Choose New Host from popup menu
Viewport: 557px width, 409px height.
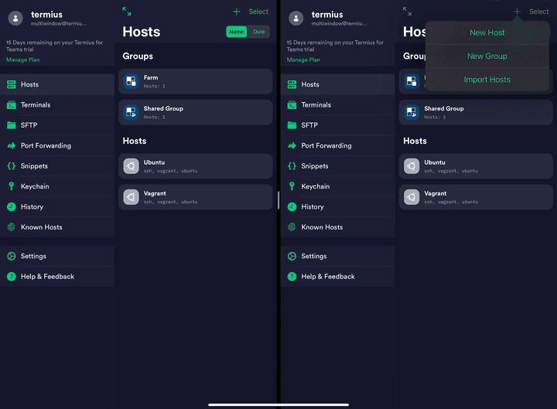[487, 33]
